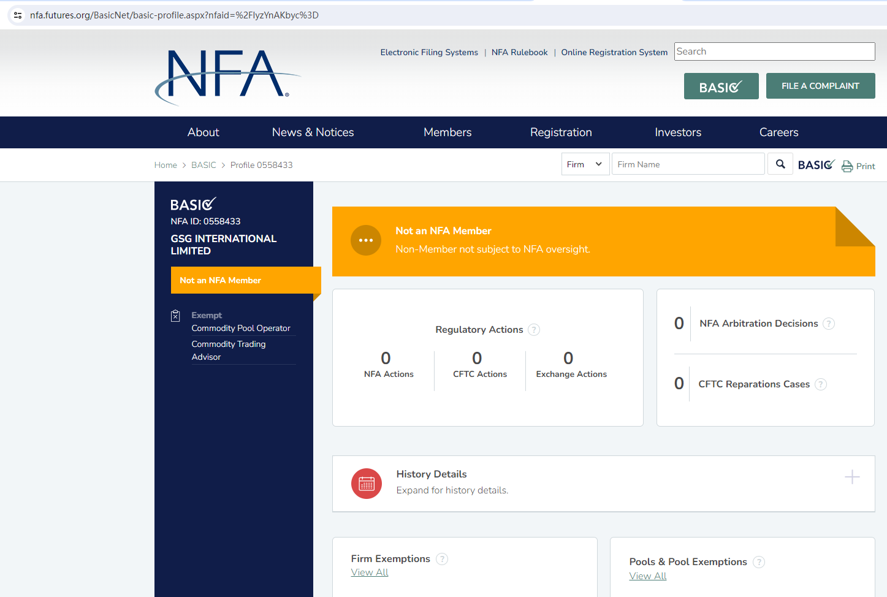
Task: Click the NFA logo in the header
Action: [x=227, y=76]
